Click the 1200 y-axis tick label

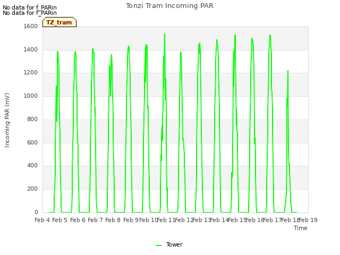31,73
